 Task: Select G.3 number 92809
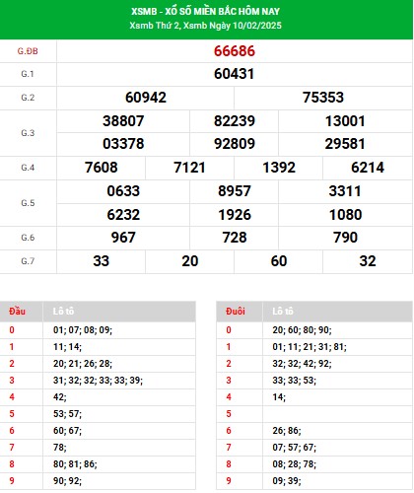[235, 144]
